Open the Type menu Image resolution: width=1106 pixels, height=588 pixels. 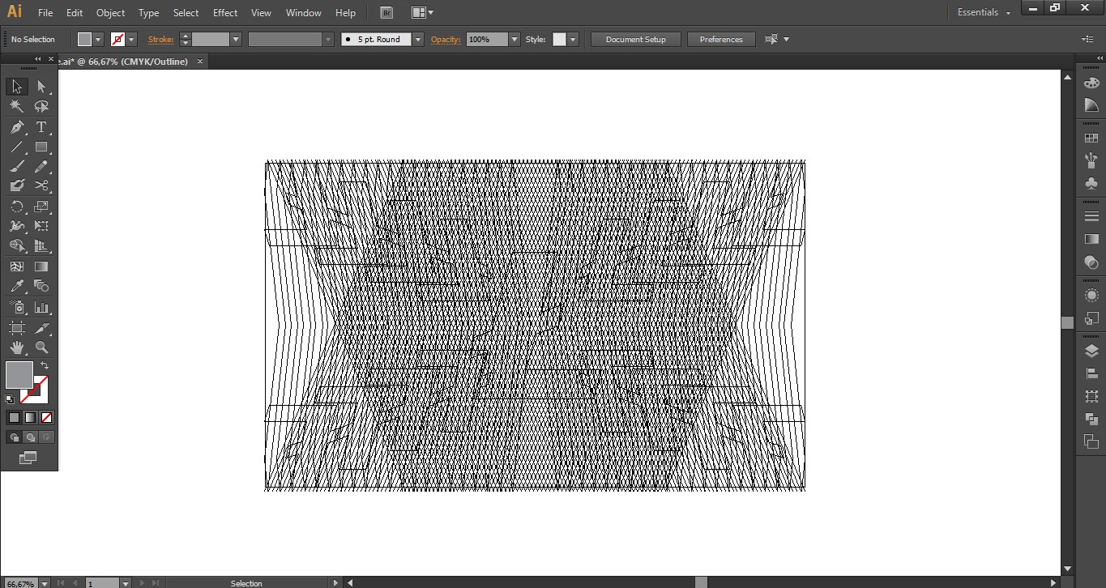click(x=148, y=13)
